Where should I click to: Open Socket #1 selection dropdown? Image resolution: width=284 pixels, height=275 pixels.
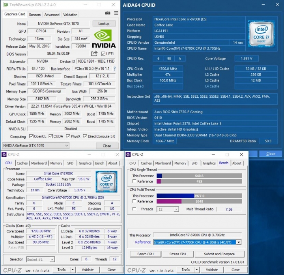[x=40, y=260]
